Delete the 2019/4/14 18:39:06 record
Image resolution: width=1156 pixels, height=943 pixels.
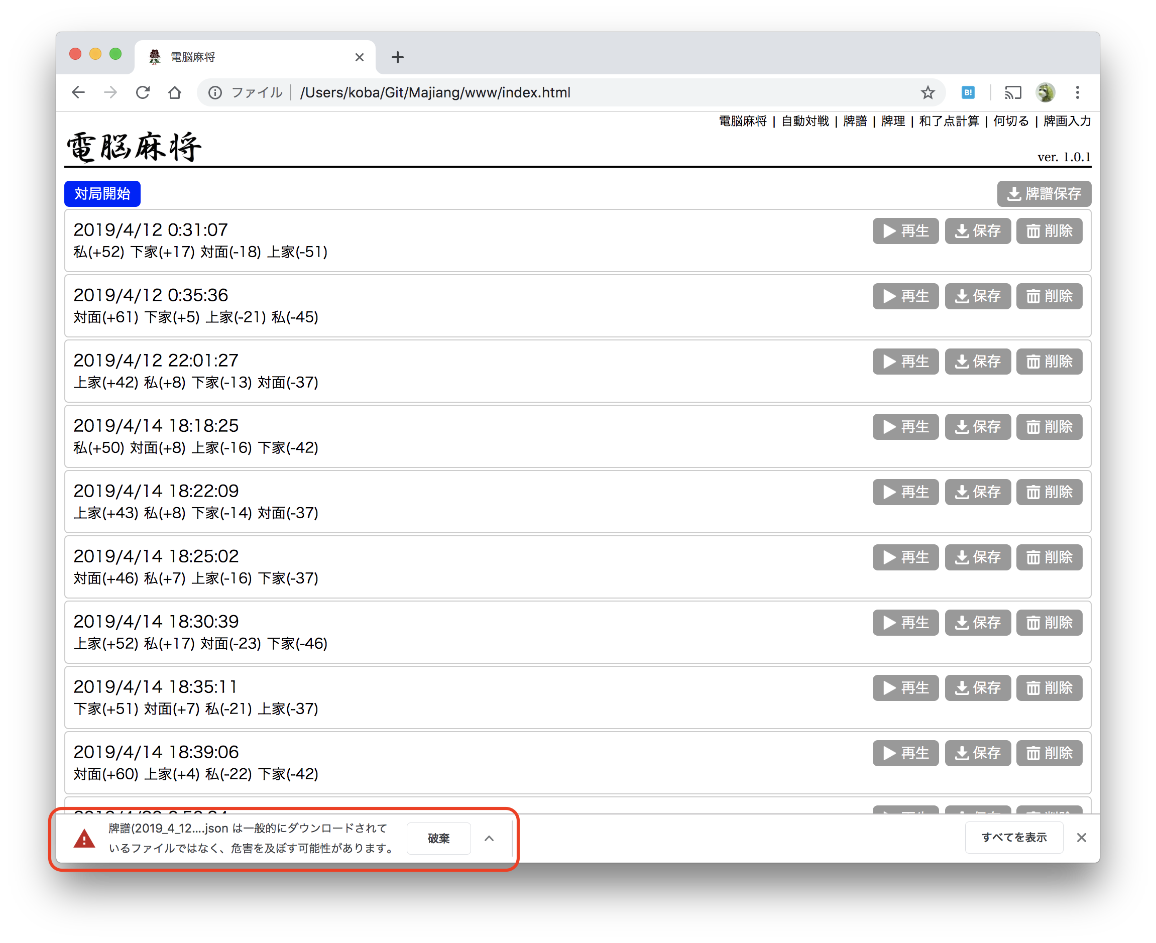[x=1049, y=753]
